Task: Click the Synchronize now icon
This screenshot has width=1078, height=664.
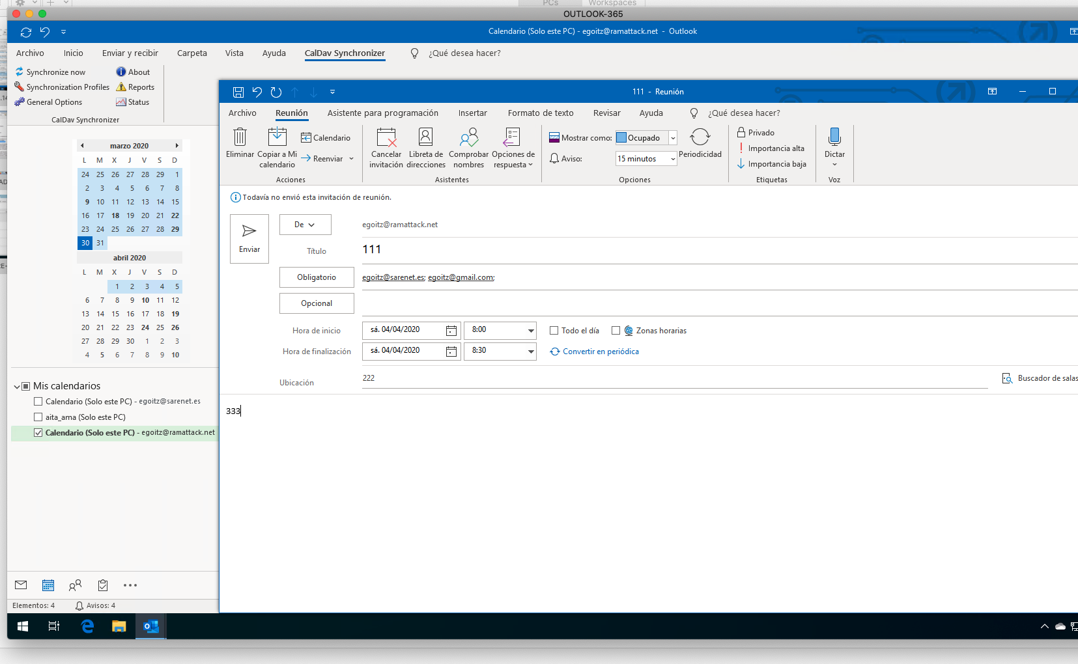Action: pos(20,72)
